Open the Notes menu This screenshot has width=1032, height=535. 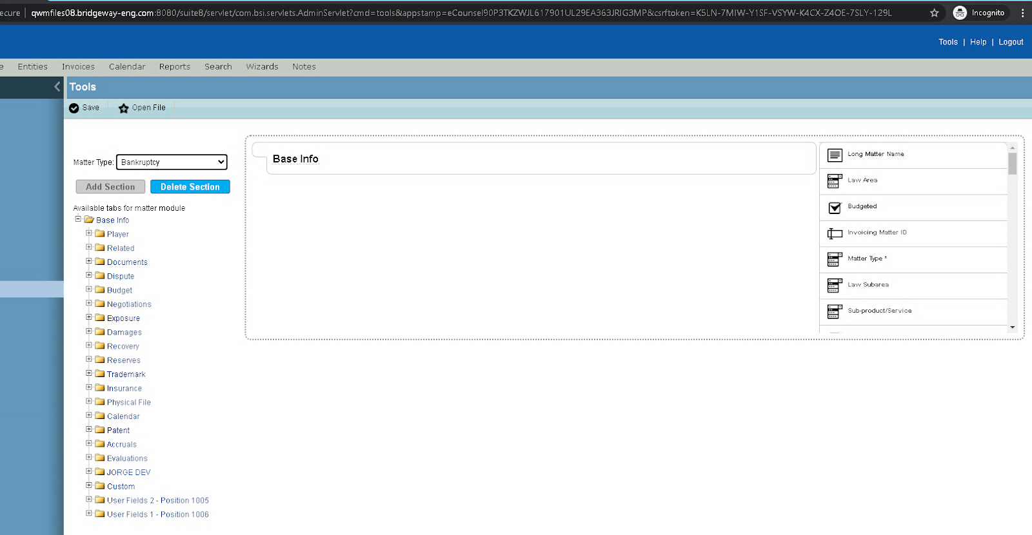(304, 67)
